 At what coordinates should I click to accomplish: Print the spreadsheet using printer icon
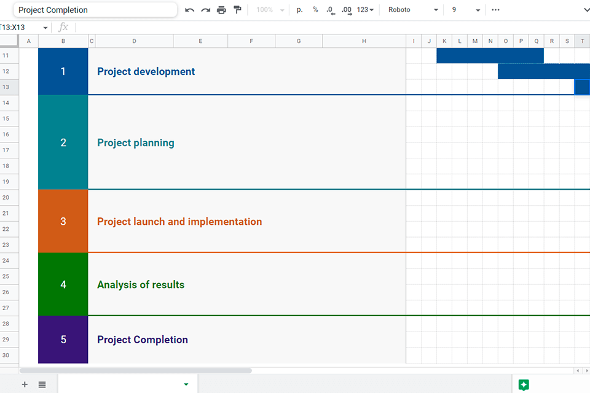221,10
